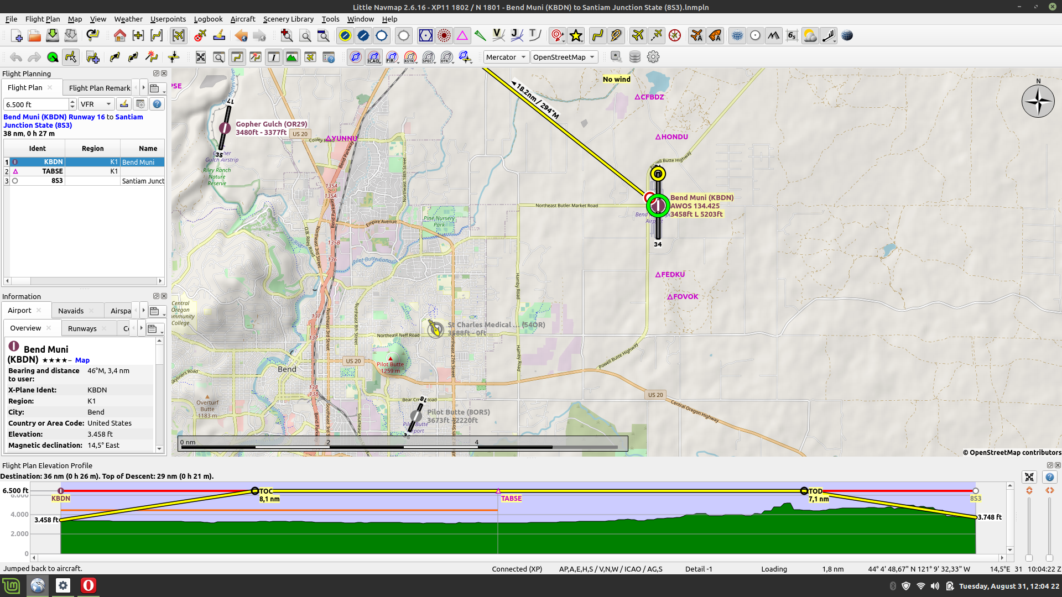Image resolution: width=1062 pixels, height=597 pixels.
Task: Click the Undo arrow in second toolbar
Action: click(x=16, y=57)
